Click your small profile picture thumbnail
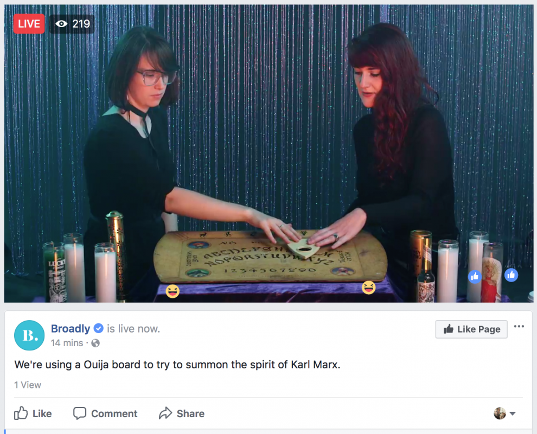The width and height of the screenshot is (537, 434). (500, 413)
